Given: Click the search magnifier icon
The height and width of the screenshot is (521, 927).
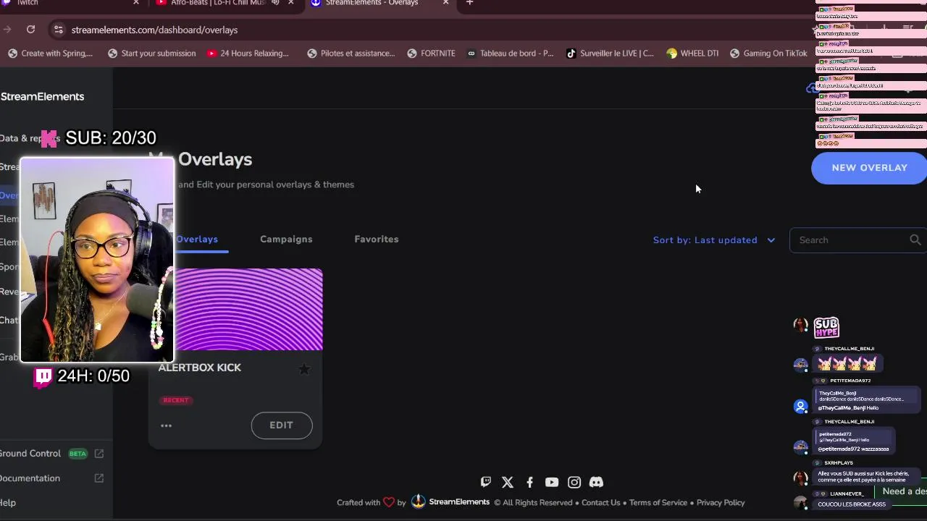Looking at the screenshot, I should tap(915, 240).
